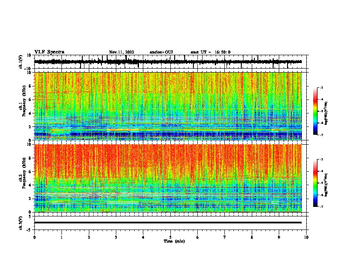This screenshot has width=345, height=266.
Task: Click the ch.1 spectrogram plot
Action: (168, 106)
